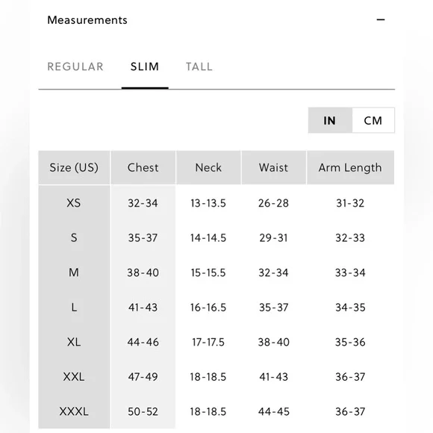Select the SLIM fit tab
Screen dimensions: 433x433
145,66
